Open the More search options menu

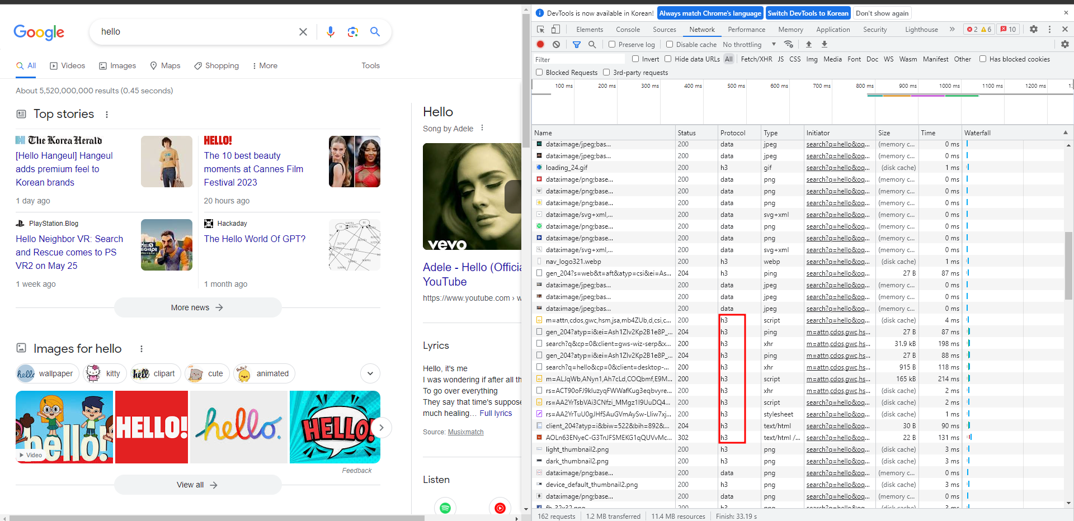click(265, 65)
